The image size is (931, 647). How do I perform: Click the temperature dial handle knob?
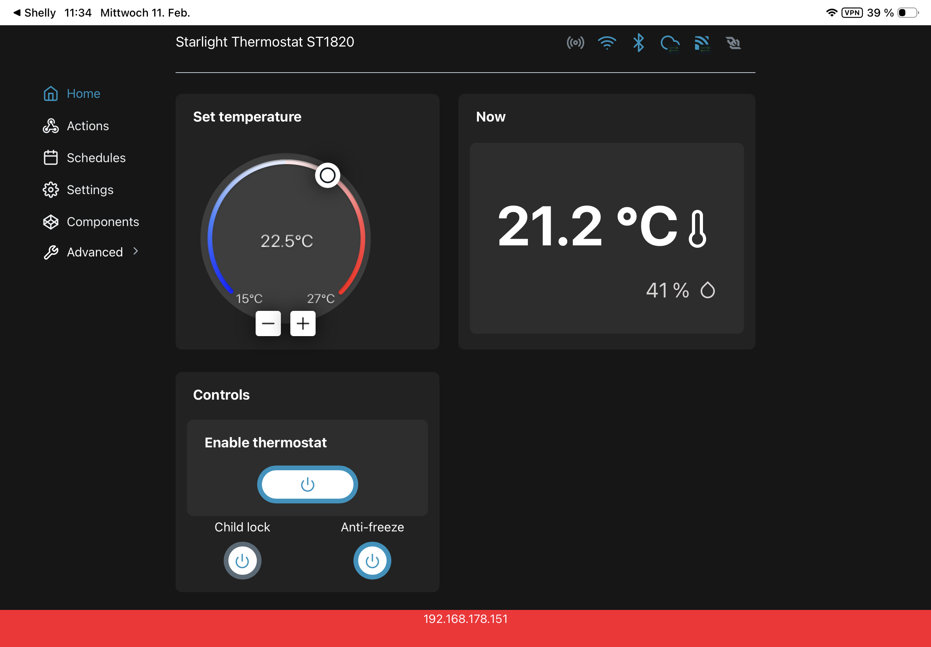click(x=327, y=176)
